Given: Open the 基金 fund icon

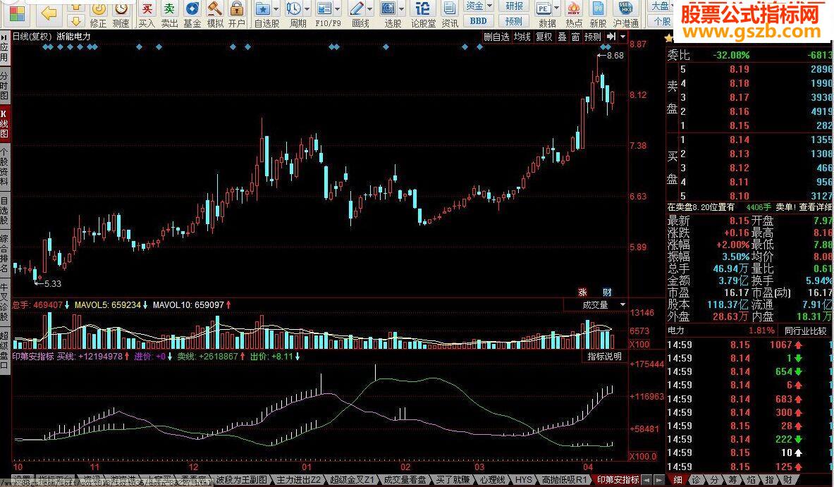Looking at the screenshot, I should click(192, 8).
